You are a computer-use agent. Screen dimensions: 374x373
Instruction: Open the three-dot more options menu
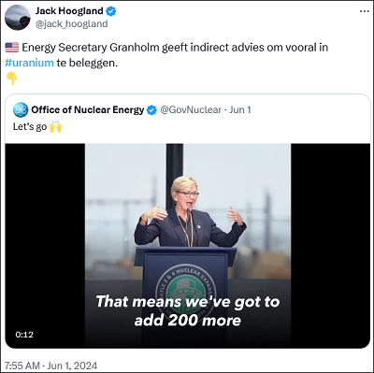click(364, 11)
